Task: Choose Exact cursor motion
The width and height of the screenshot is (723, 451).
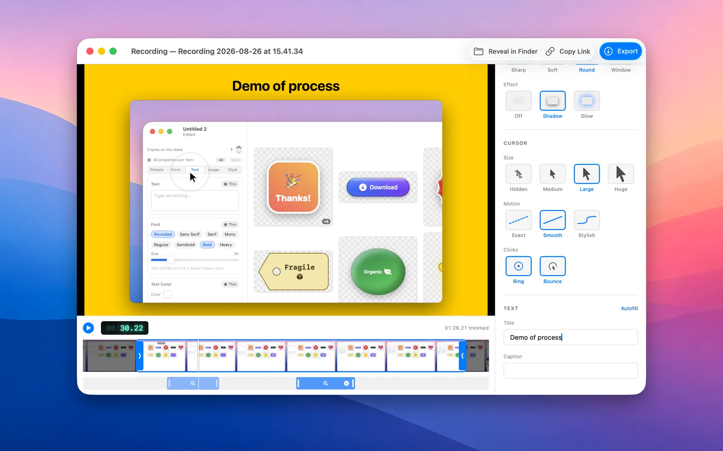Action: click(519, 220)
